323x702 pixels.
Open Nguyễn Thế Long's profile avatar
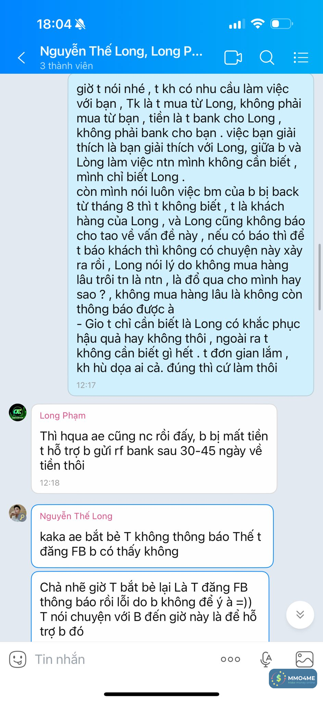(x=17, y=513)
